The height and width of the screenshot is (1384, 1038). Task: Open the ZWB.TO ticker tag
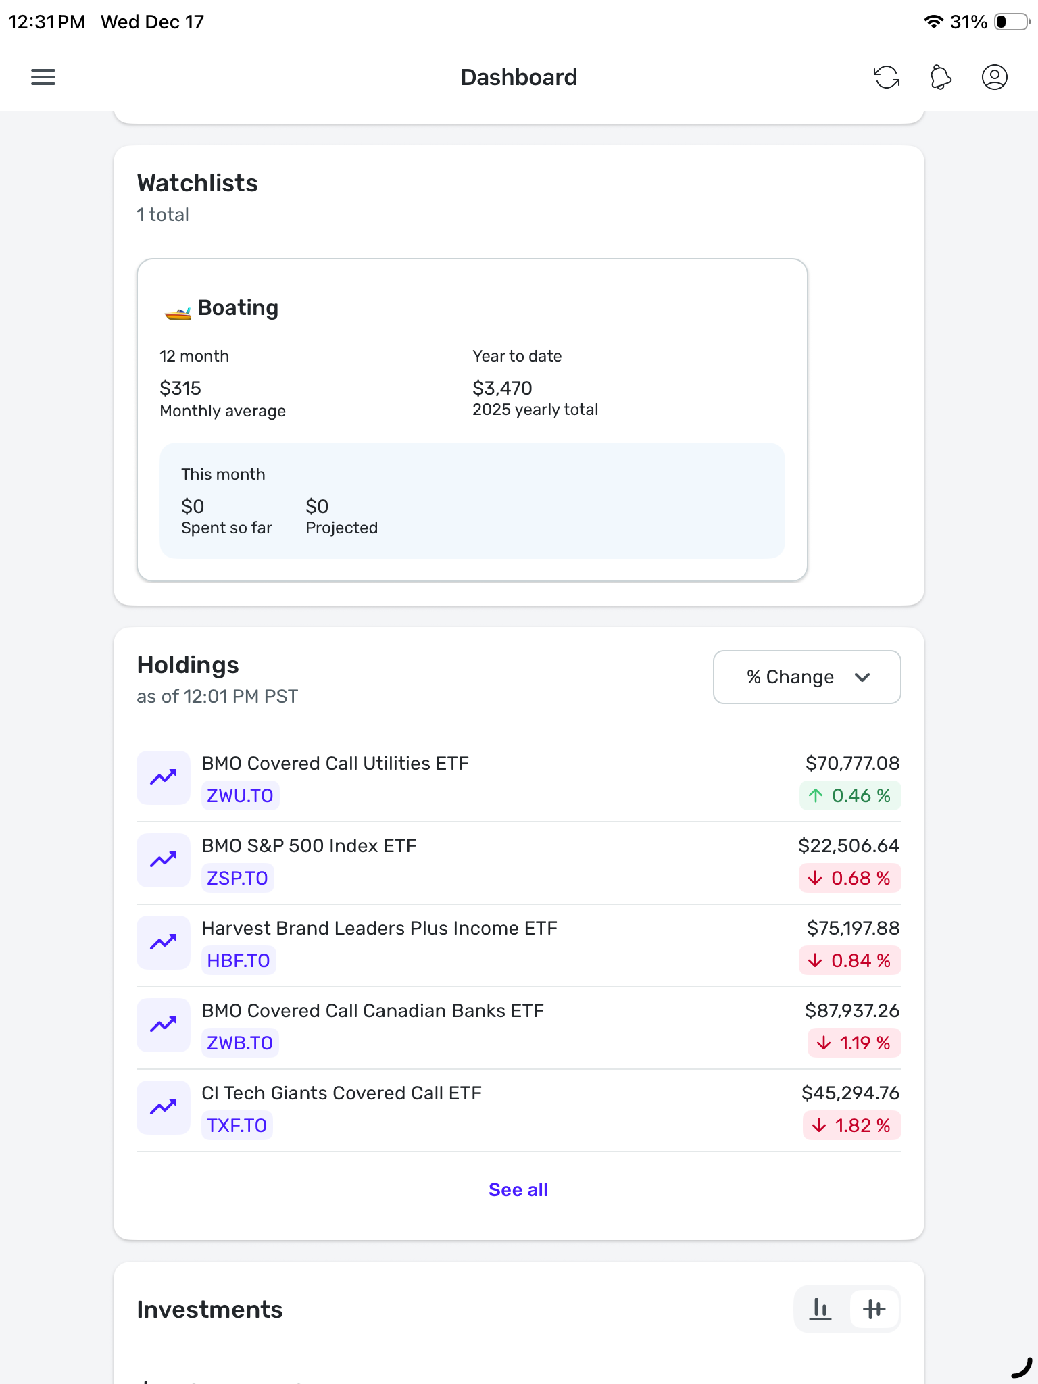tap(240, 1043)
